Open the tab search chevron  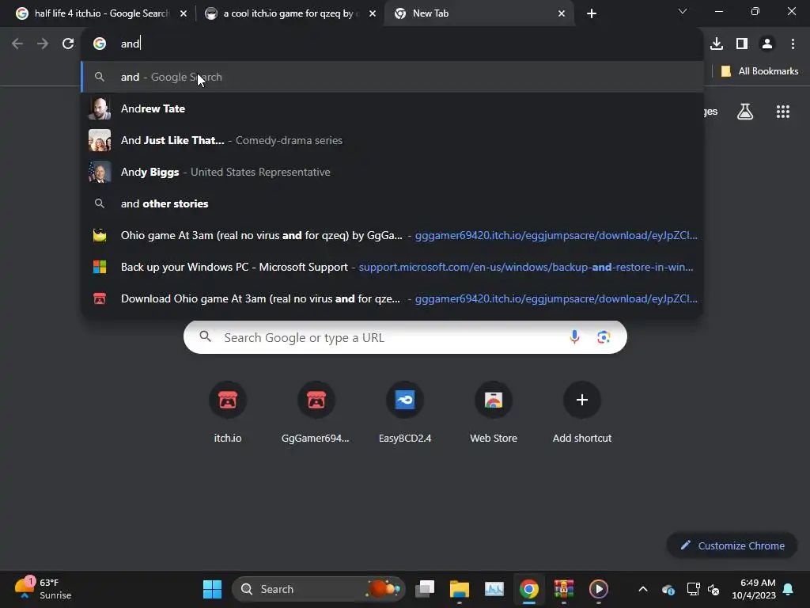683,11
